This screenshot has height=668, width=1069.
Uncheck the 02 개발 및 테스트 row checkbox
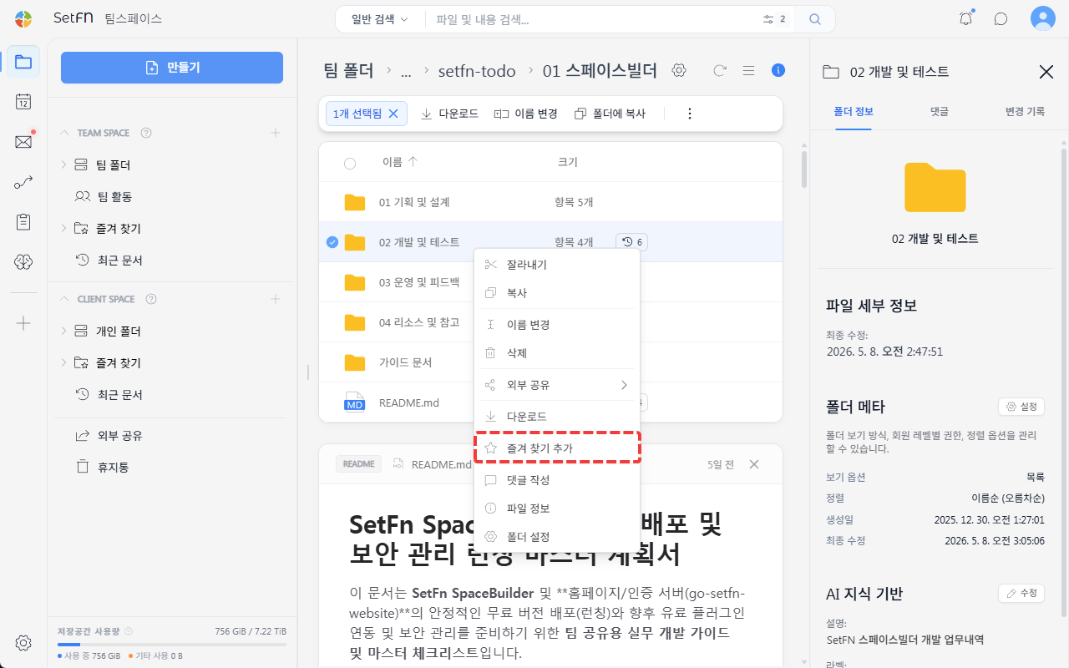(332, 242)
